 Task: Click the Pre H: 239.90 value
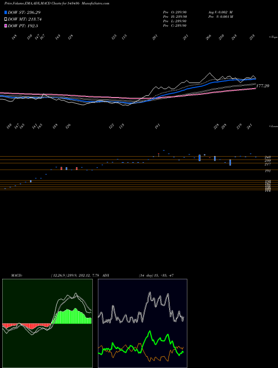[175, 17]
